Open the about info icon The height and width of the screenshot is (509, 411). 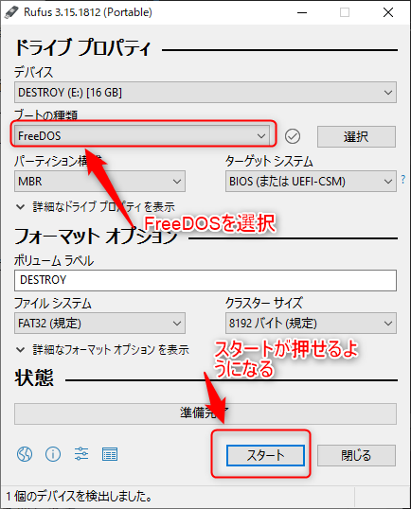pos(53,454)
